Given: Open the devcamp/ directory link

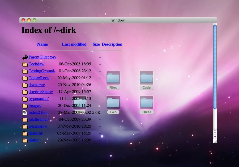Looking at the screenshot, I should (37, 85).
